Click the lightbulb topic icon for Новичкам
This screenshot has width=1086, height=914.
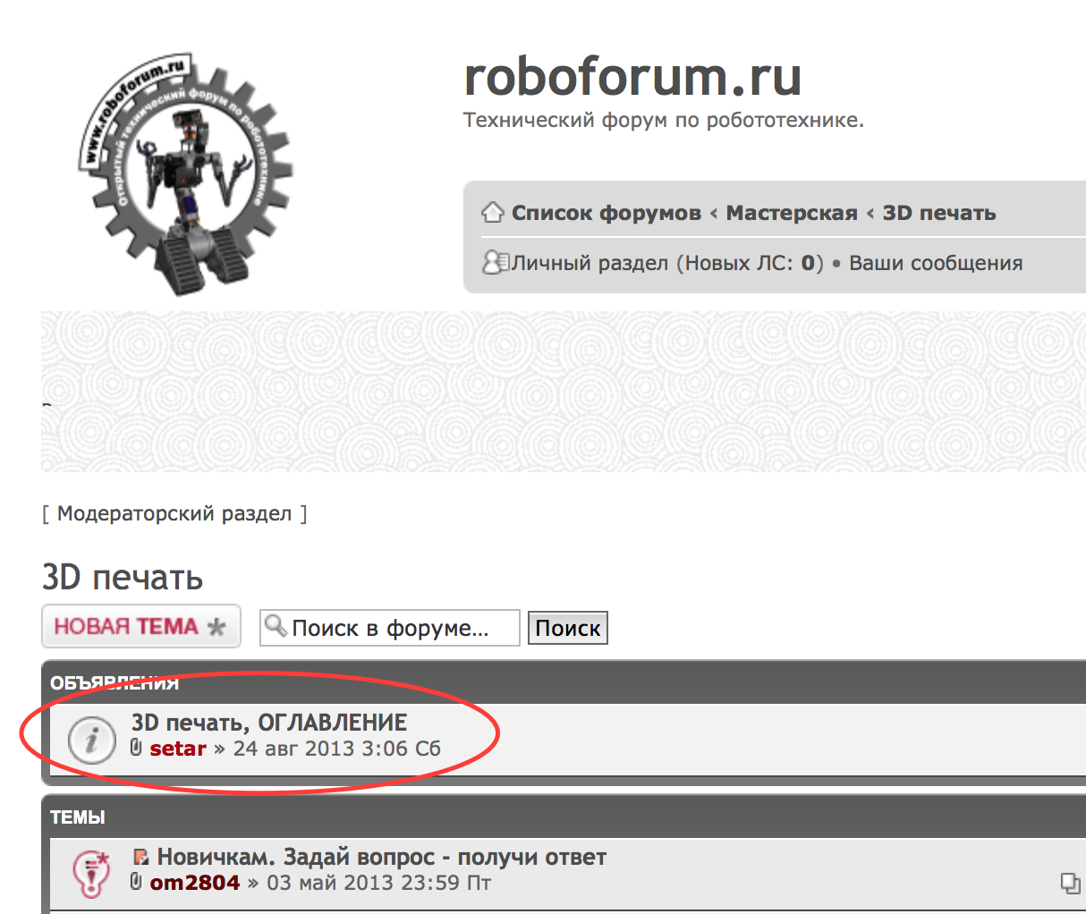91,874
